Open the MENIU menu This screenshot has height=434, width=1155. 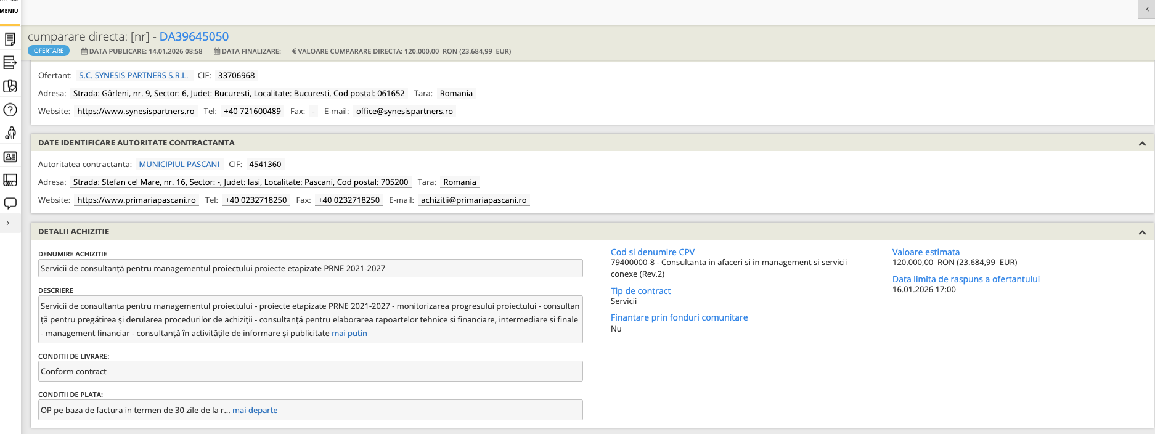click(9, 10)
